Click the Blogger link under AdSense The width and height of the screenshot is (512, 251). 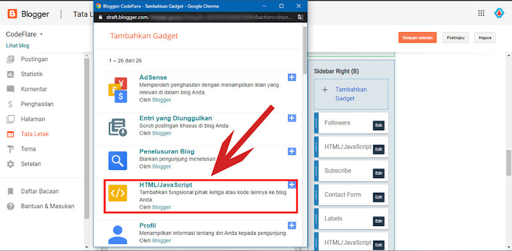(162, 100)
